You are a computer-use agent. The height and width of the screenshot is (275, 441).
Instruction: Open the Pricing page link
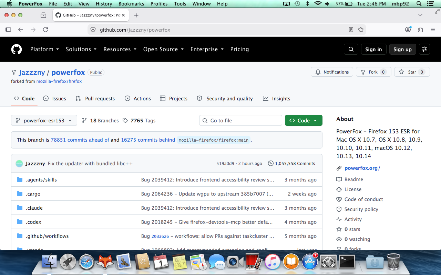239,49
